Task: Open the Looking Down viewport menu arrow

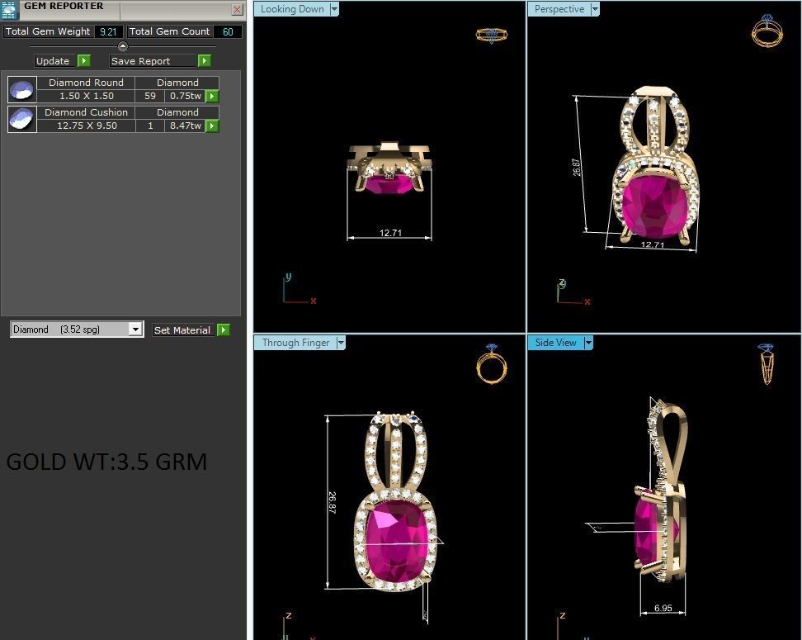Action: (x=334, y=9)
